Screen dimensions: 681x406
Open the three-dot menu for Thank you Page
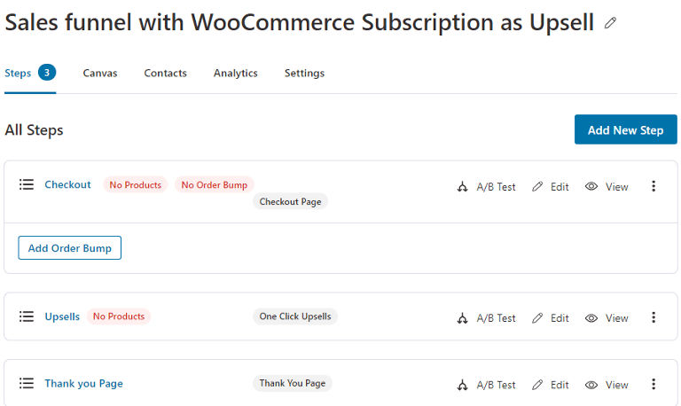[654, 385]
